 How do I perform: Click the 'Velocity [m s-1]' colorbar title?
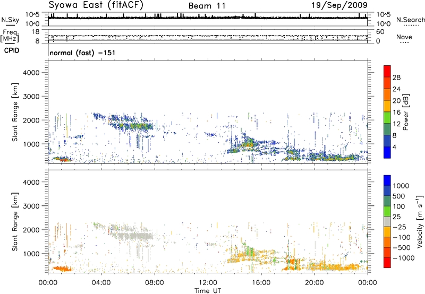click(x=420, y=221)
